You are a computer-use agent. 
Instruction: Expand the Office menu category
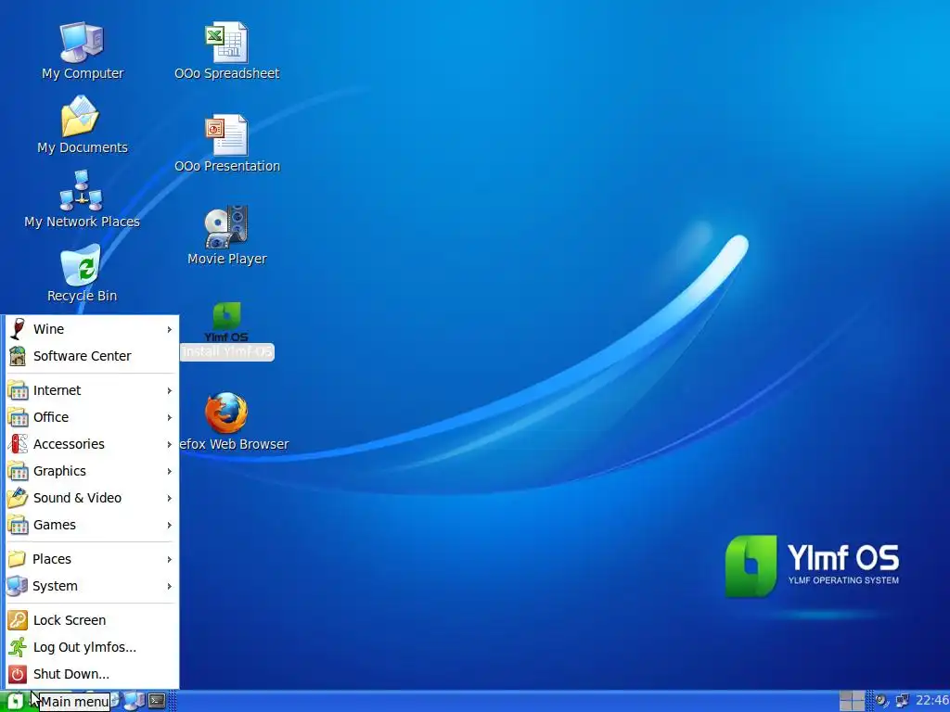tap(92, 417)
